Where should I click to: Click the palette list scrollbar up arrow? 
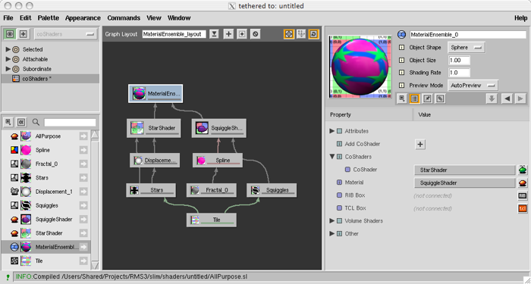tap(95, 135)
